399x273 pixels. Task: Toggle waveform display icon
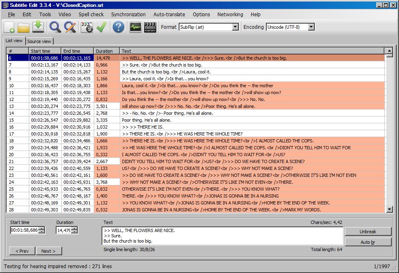(135, 27)
